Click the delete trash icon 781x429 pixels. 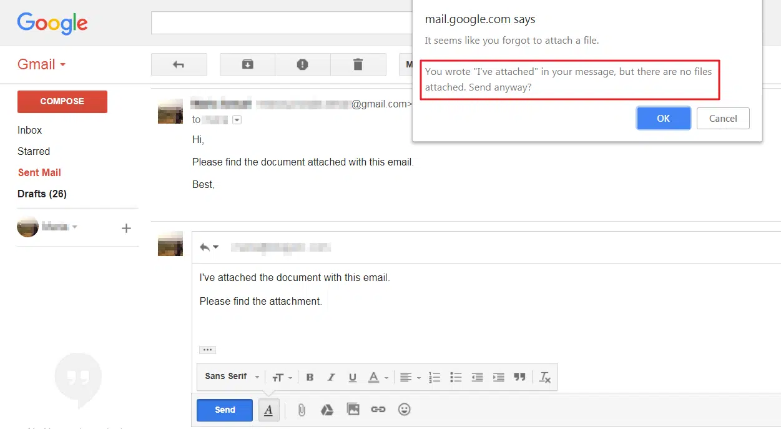click(x=358, y=64)
